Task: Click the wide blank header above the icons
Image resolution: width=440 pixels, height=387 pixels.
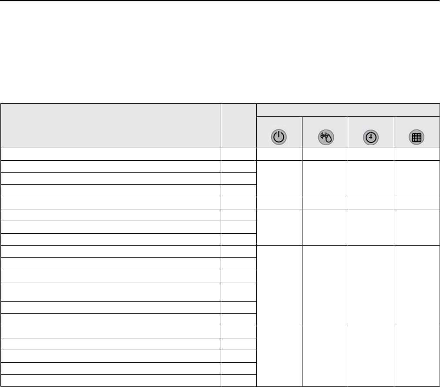Action: pos(348,110)
